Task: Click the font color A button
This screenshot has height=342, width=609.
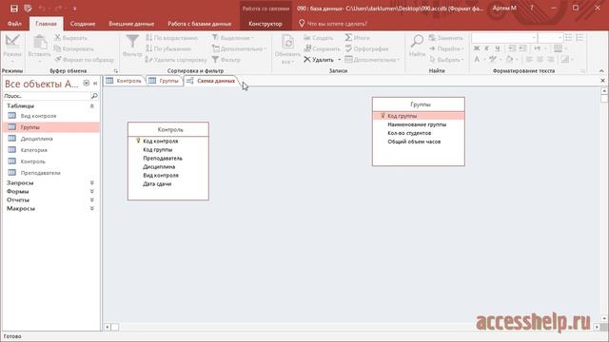Action: (x=477, y=59)
